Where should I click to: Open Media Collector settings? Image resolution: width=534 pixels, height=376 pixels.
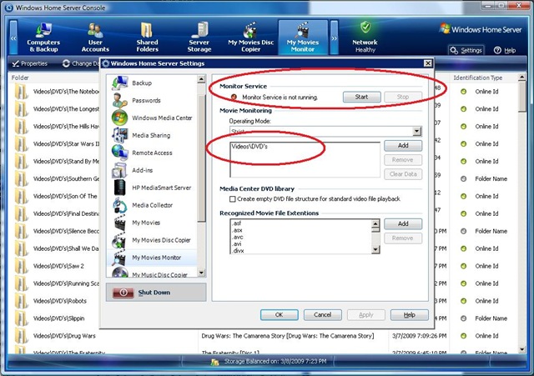(x=152, y=205)
